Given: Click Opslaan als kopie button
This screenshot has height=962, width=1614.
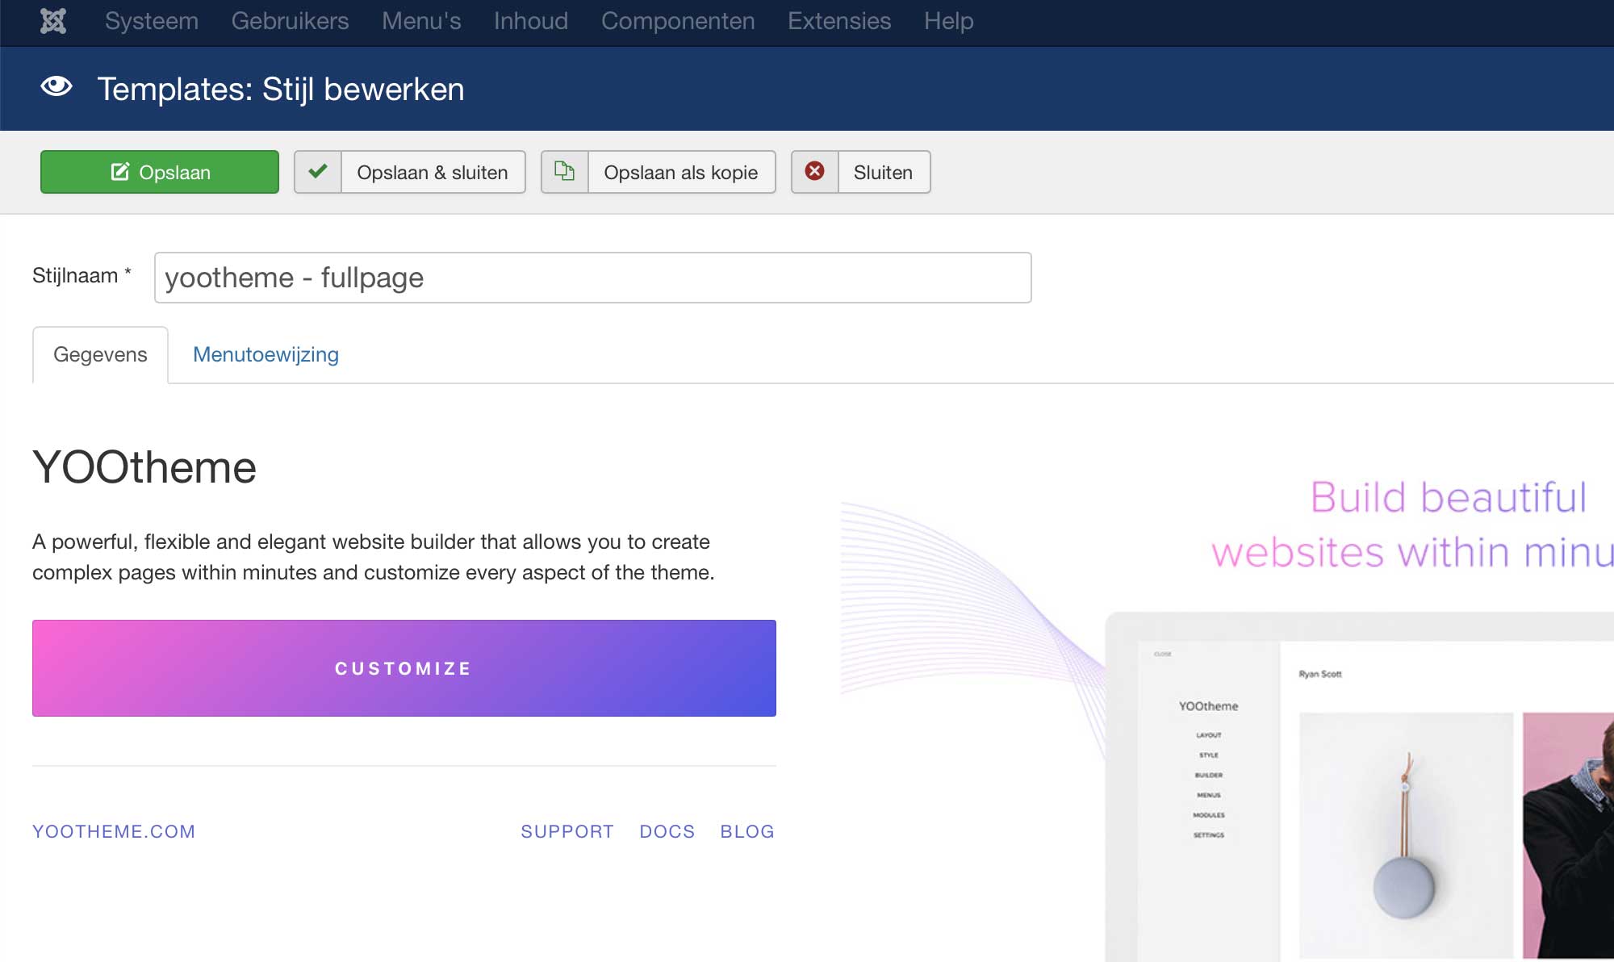Looking at the screenshot, I should (x=659, y=172).
